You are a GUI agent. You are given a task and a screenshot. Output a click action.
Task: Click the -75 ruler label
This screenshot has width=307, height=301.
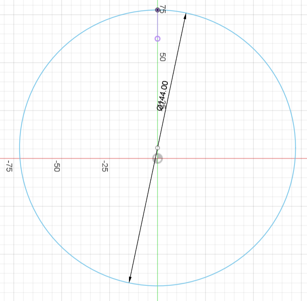(x=8, y=166)
